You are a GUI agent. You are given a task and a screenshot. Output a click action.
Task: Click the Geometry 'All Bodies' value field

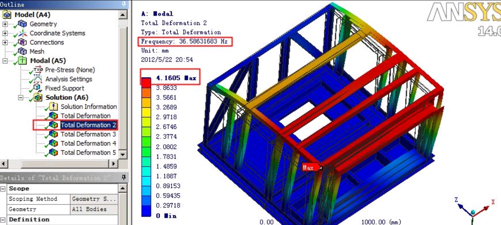[x=94, y=209]
